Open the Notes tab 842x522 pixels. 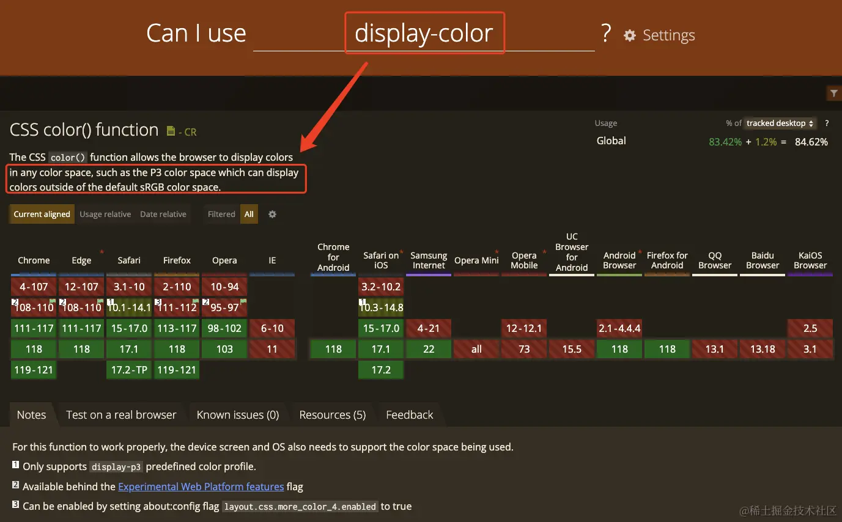point(32,414)
